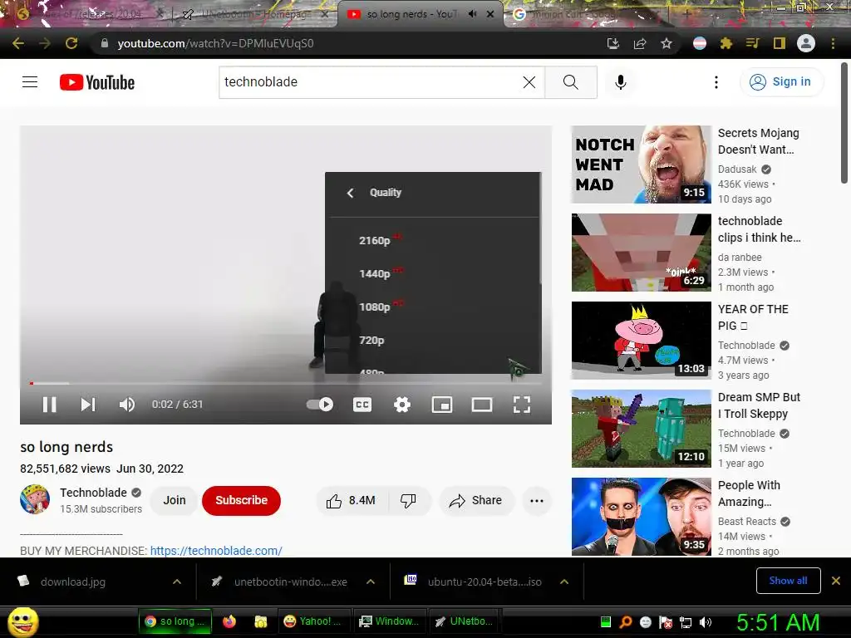This screenshot has width=851, height=638.
Task: Open technoblade.com merchandise link
Action: (216, 550)
